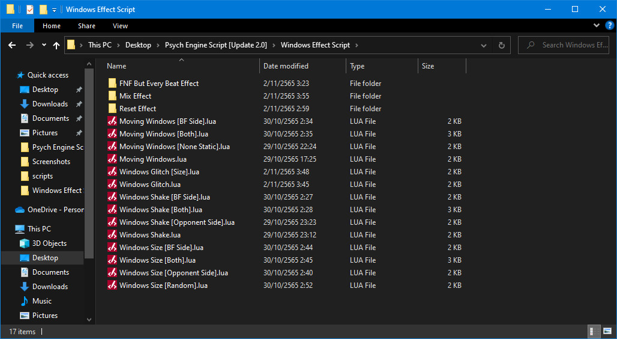Select the Mix Effect folder icon

click(x=112, y=96)
